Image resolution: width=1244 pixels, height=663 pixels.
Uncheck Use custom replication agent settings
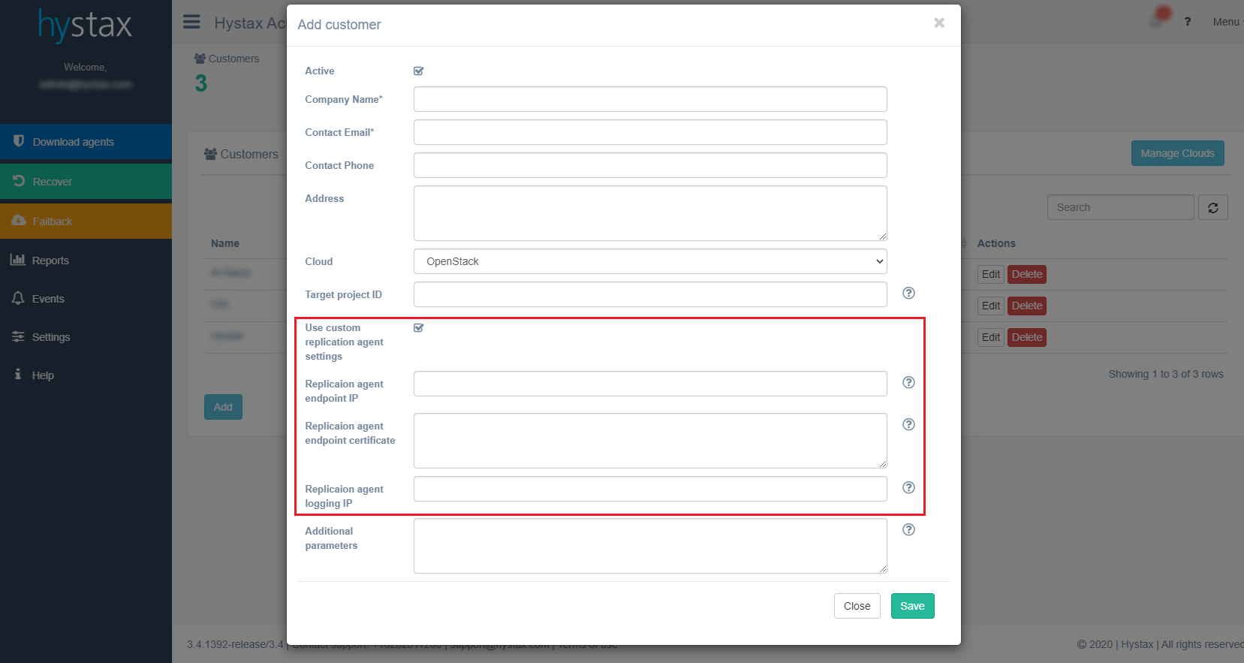click(x=419, y=328)
